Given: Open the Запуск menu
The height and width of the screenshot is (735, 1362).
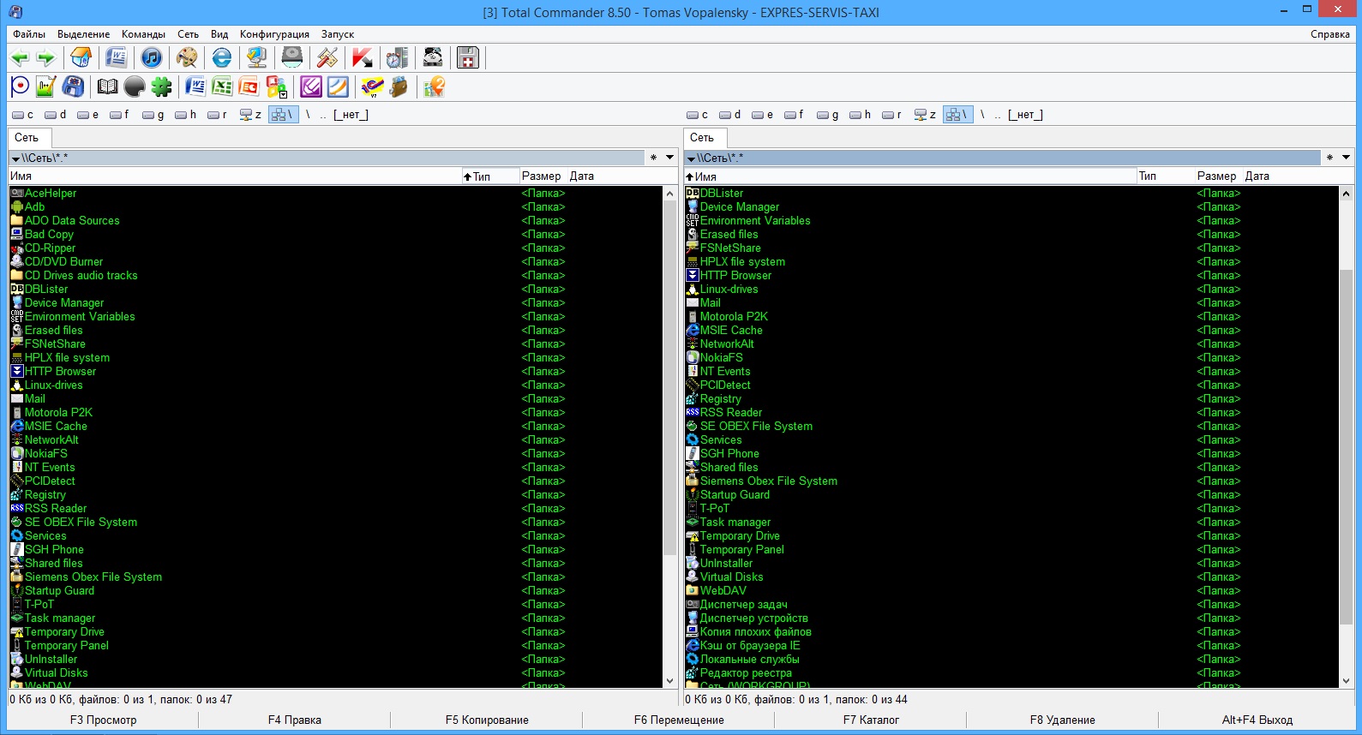Looking at the screenshot, I should 338,34.
